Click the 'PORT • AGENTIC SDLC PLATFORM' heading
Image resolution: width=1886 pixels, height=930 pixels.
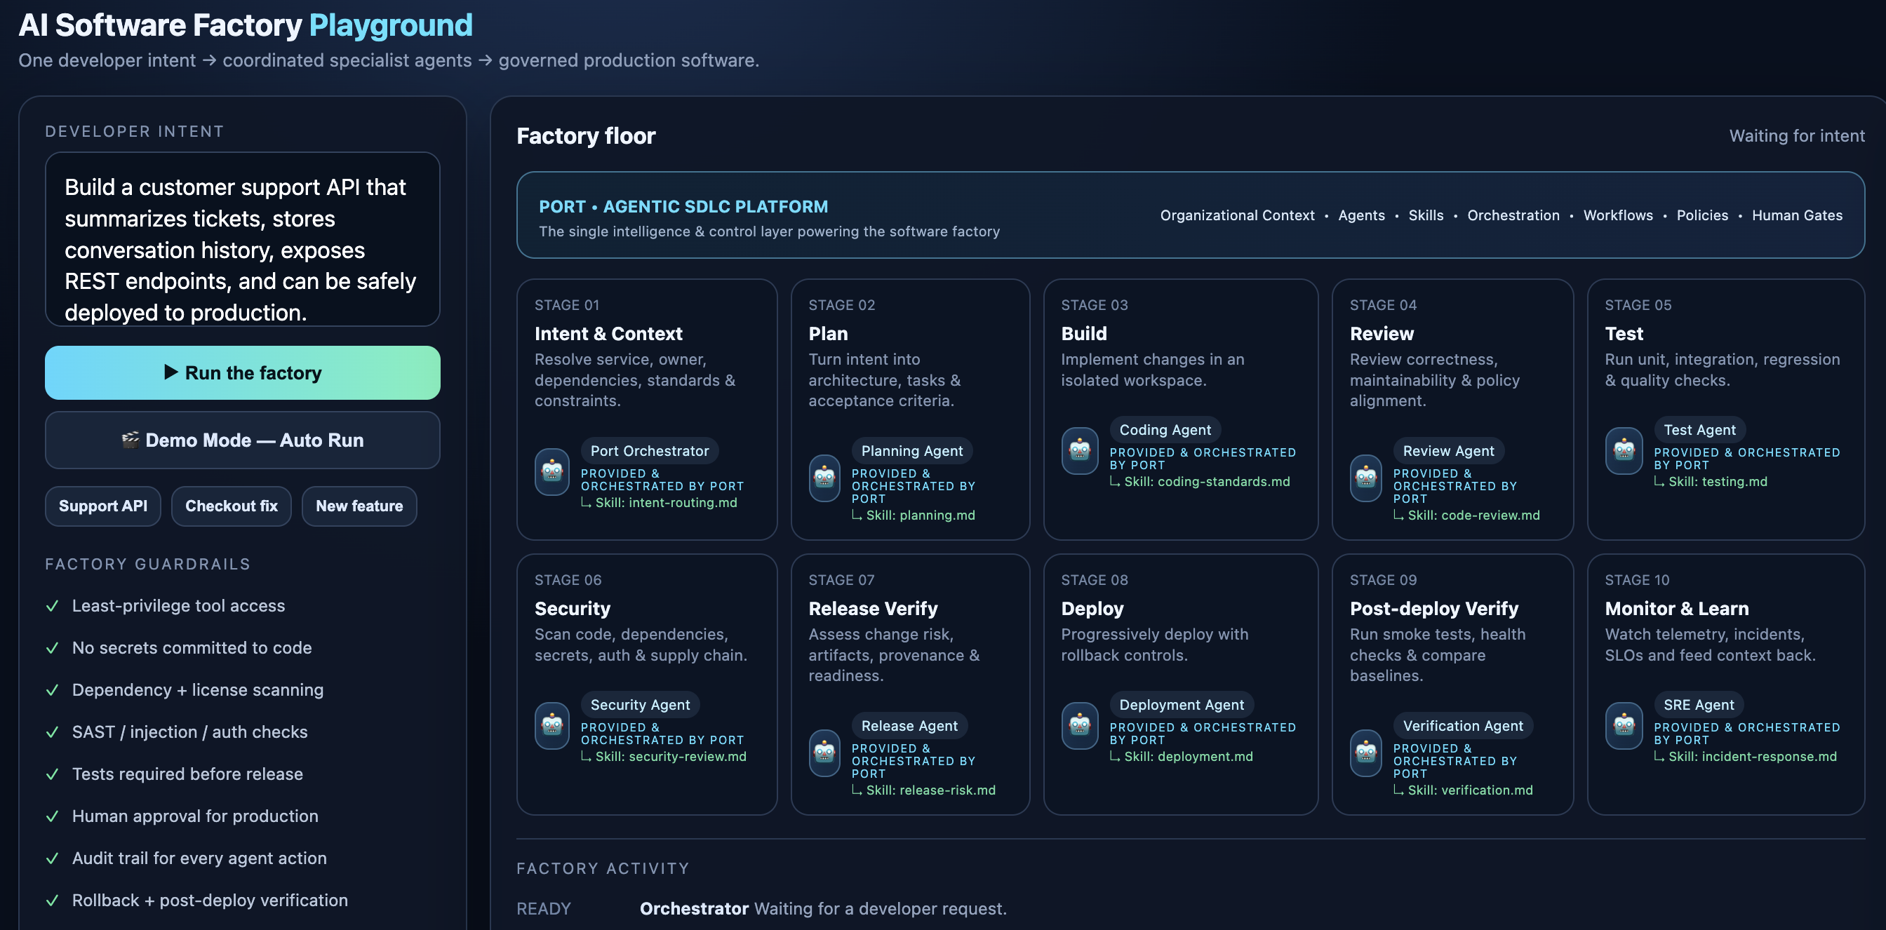(x=683, y=207)
